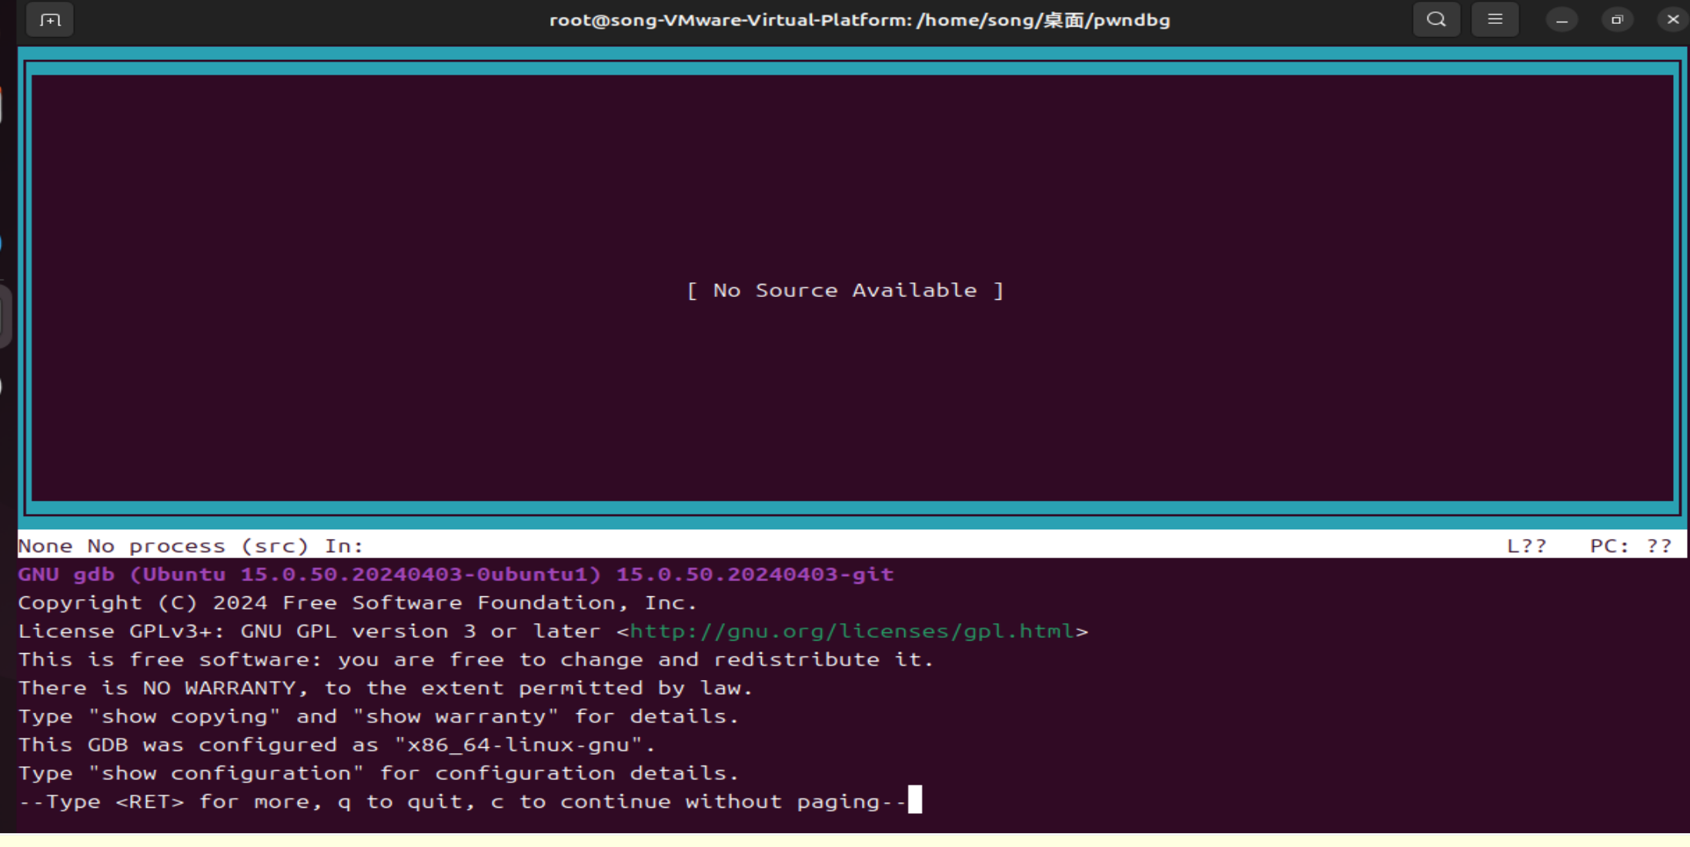Click the paging prompt line
The image size is (1690, 847).
coord(462,802)
